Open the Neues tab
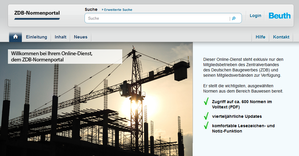 [x=81, y=37]
